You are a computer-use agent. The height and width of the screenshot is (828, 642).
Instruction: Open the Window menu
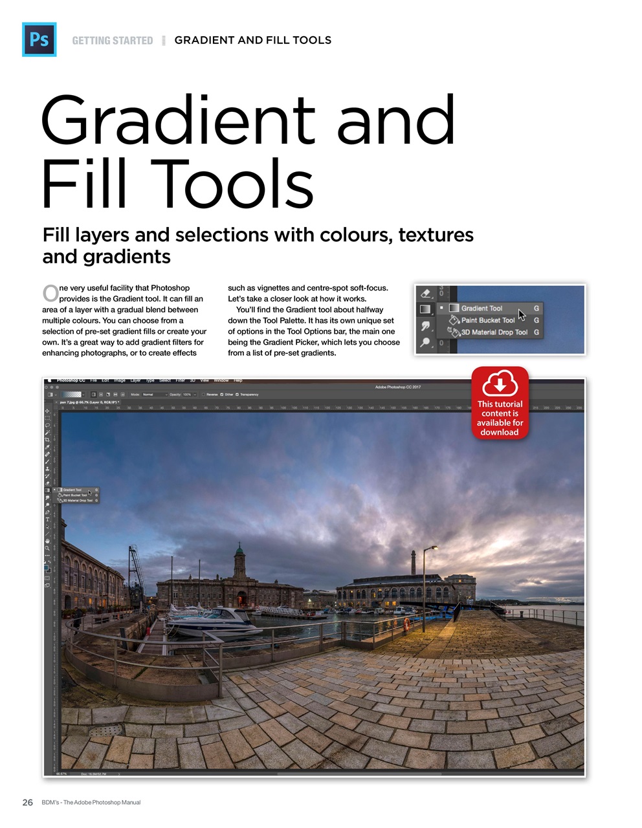point(223,380)
